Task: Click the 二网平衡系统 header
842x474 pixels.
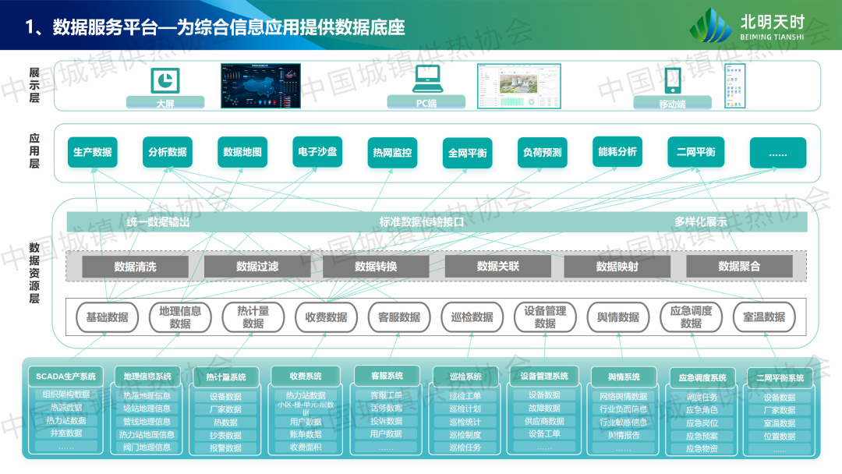Action: click(780, 378)
